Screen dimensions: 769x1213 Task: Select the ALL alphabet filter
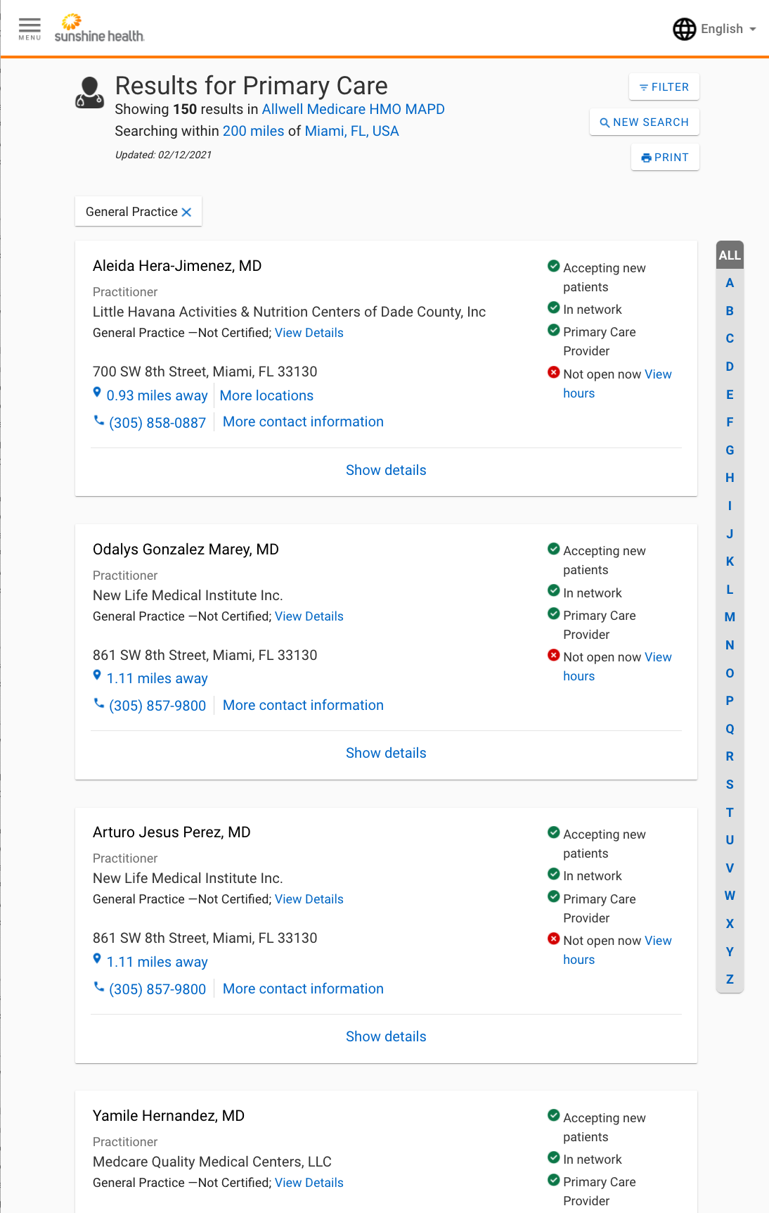(x=730, y=255)
